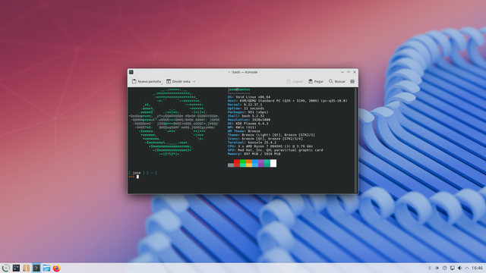Click the Konsole vertical scrollbar
Viewport: 486px width, 273px height.
point(356,140)
